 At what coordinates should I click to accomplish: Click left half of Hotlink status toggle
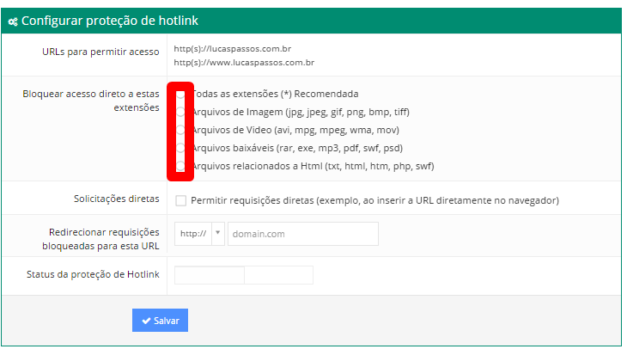(210, 275)
